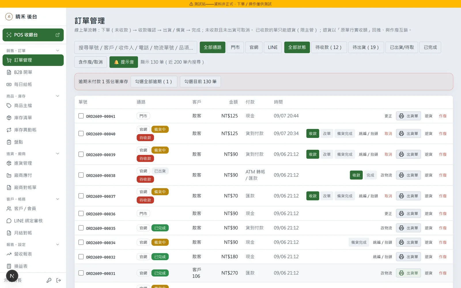Click 勾選目前 130 筆 button

[x=201, y=82]
